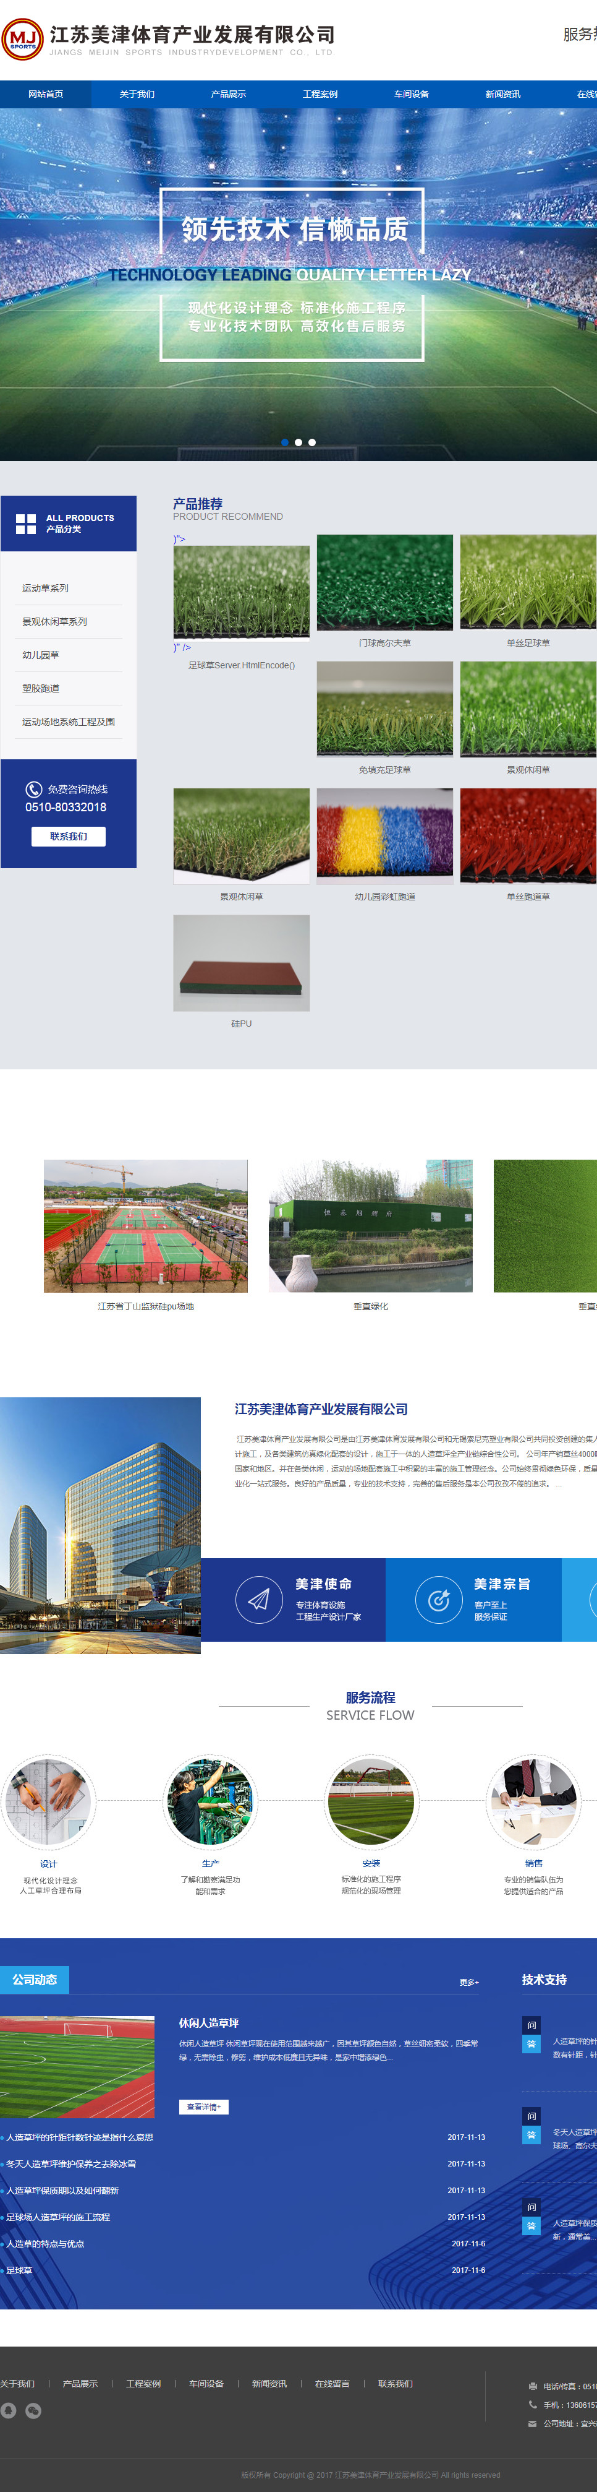Select the first banner slide dot
This screenshot has width=597, height=2492.
[285, 442]
